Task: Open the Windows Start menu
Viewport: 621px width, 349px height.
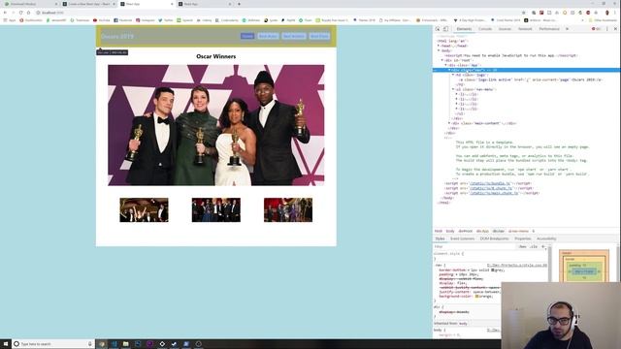Action: click(x=6, y=344)
